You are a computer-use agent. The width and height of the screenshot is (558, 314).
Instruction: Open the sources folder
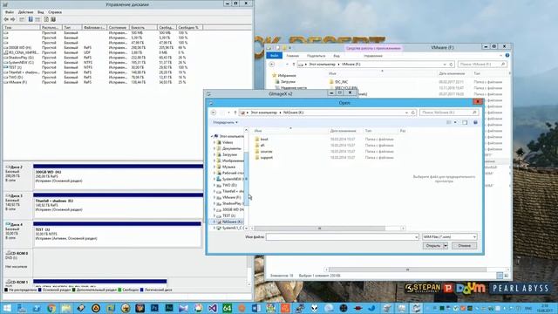(x=266, y=151)
